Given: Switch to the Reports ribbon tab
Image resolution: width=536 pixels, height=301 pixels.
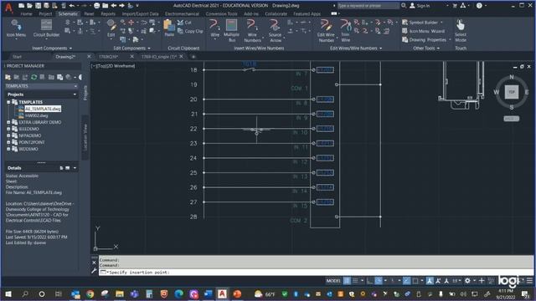Looking at the screenshot, I should coord(108,14).
